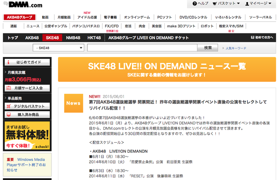The height and width of the screenshot is (180, 279).
Task: Click the <配信スケジュール> heading text
Action: pyautogui.click(x=106, y=142)
